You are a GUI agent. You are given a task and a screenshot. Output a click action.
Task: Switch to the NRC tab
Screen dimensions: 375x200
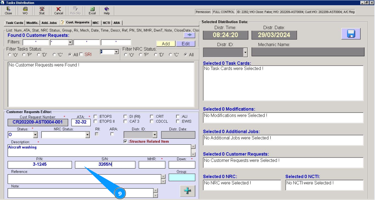click(x=96, y=23)
